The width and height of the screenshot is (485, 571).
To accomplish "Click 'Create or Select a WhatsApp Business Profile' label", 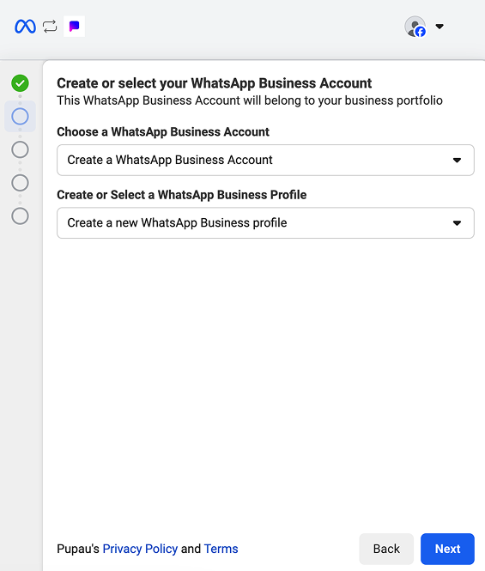I will tap(182, 195).
